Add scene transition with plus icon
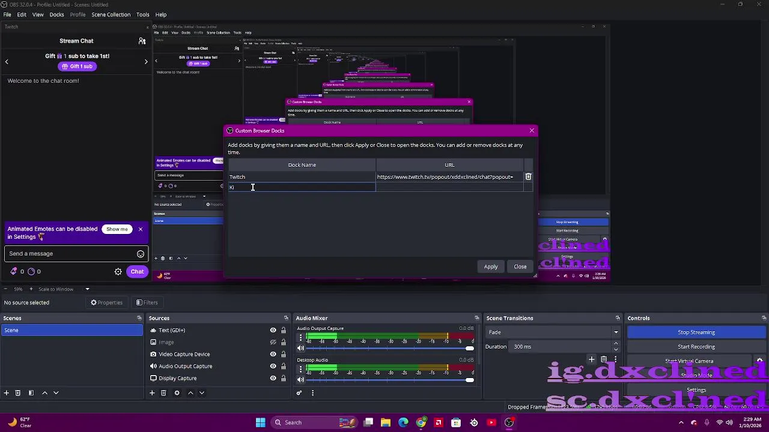This screenshot has width=769, height=432. tap(591, 359)
